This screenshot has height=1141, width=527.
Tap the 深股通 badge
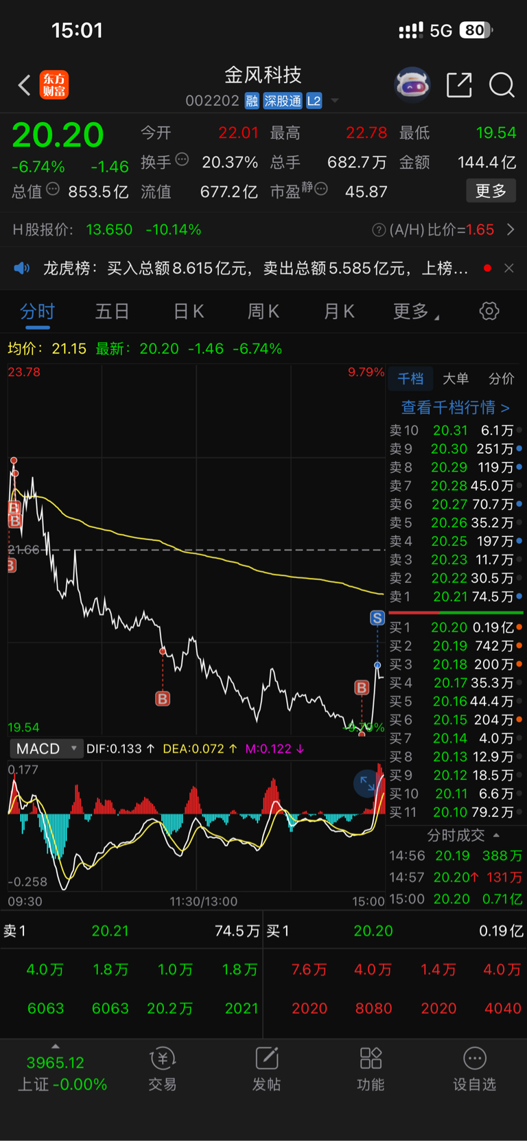(x=283, y=101)
